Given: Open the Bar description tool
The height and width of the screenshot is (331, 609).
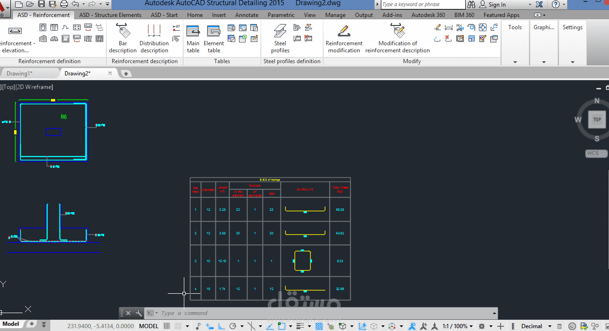Looking at the screenshot, I should point(123,39).
